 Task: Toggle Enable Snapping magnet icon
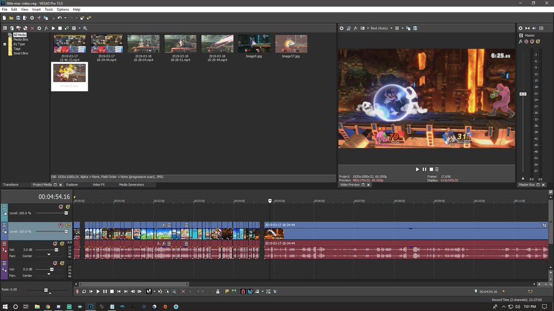tap(243, 292)
